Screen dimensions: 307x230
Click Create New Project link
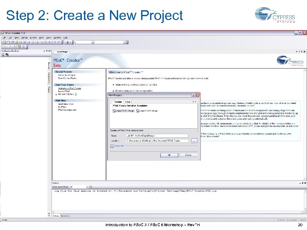[x=67, y=75]
